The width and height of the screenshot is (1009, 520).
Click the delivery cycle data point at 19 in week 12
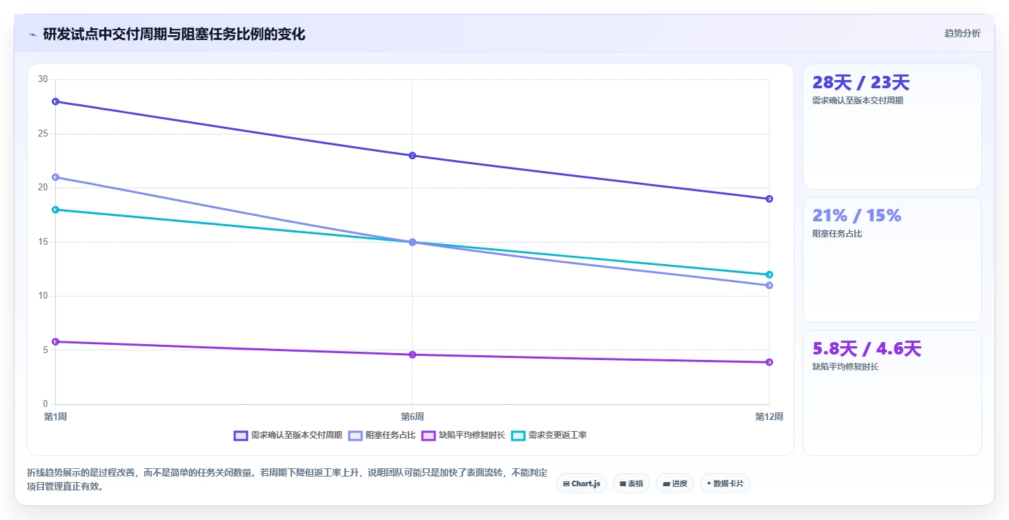(x=769, y=199)
